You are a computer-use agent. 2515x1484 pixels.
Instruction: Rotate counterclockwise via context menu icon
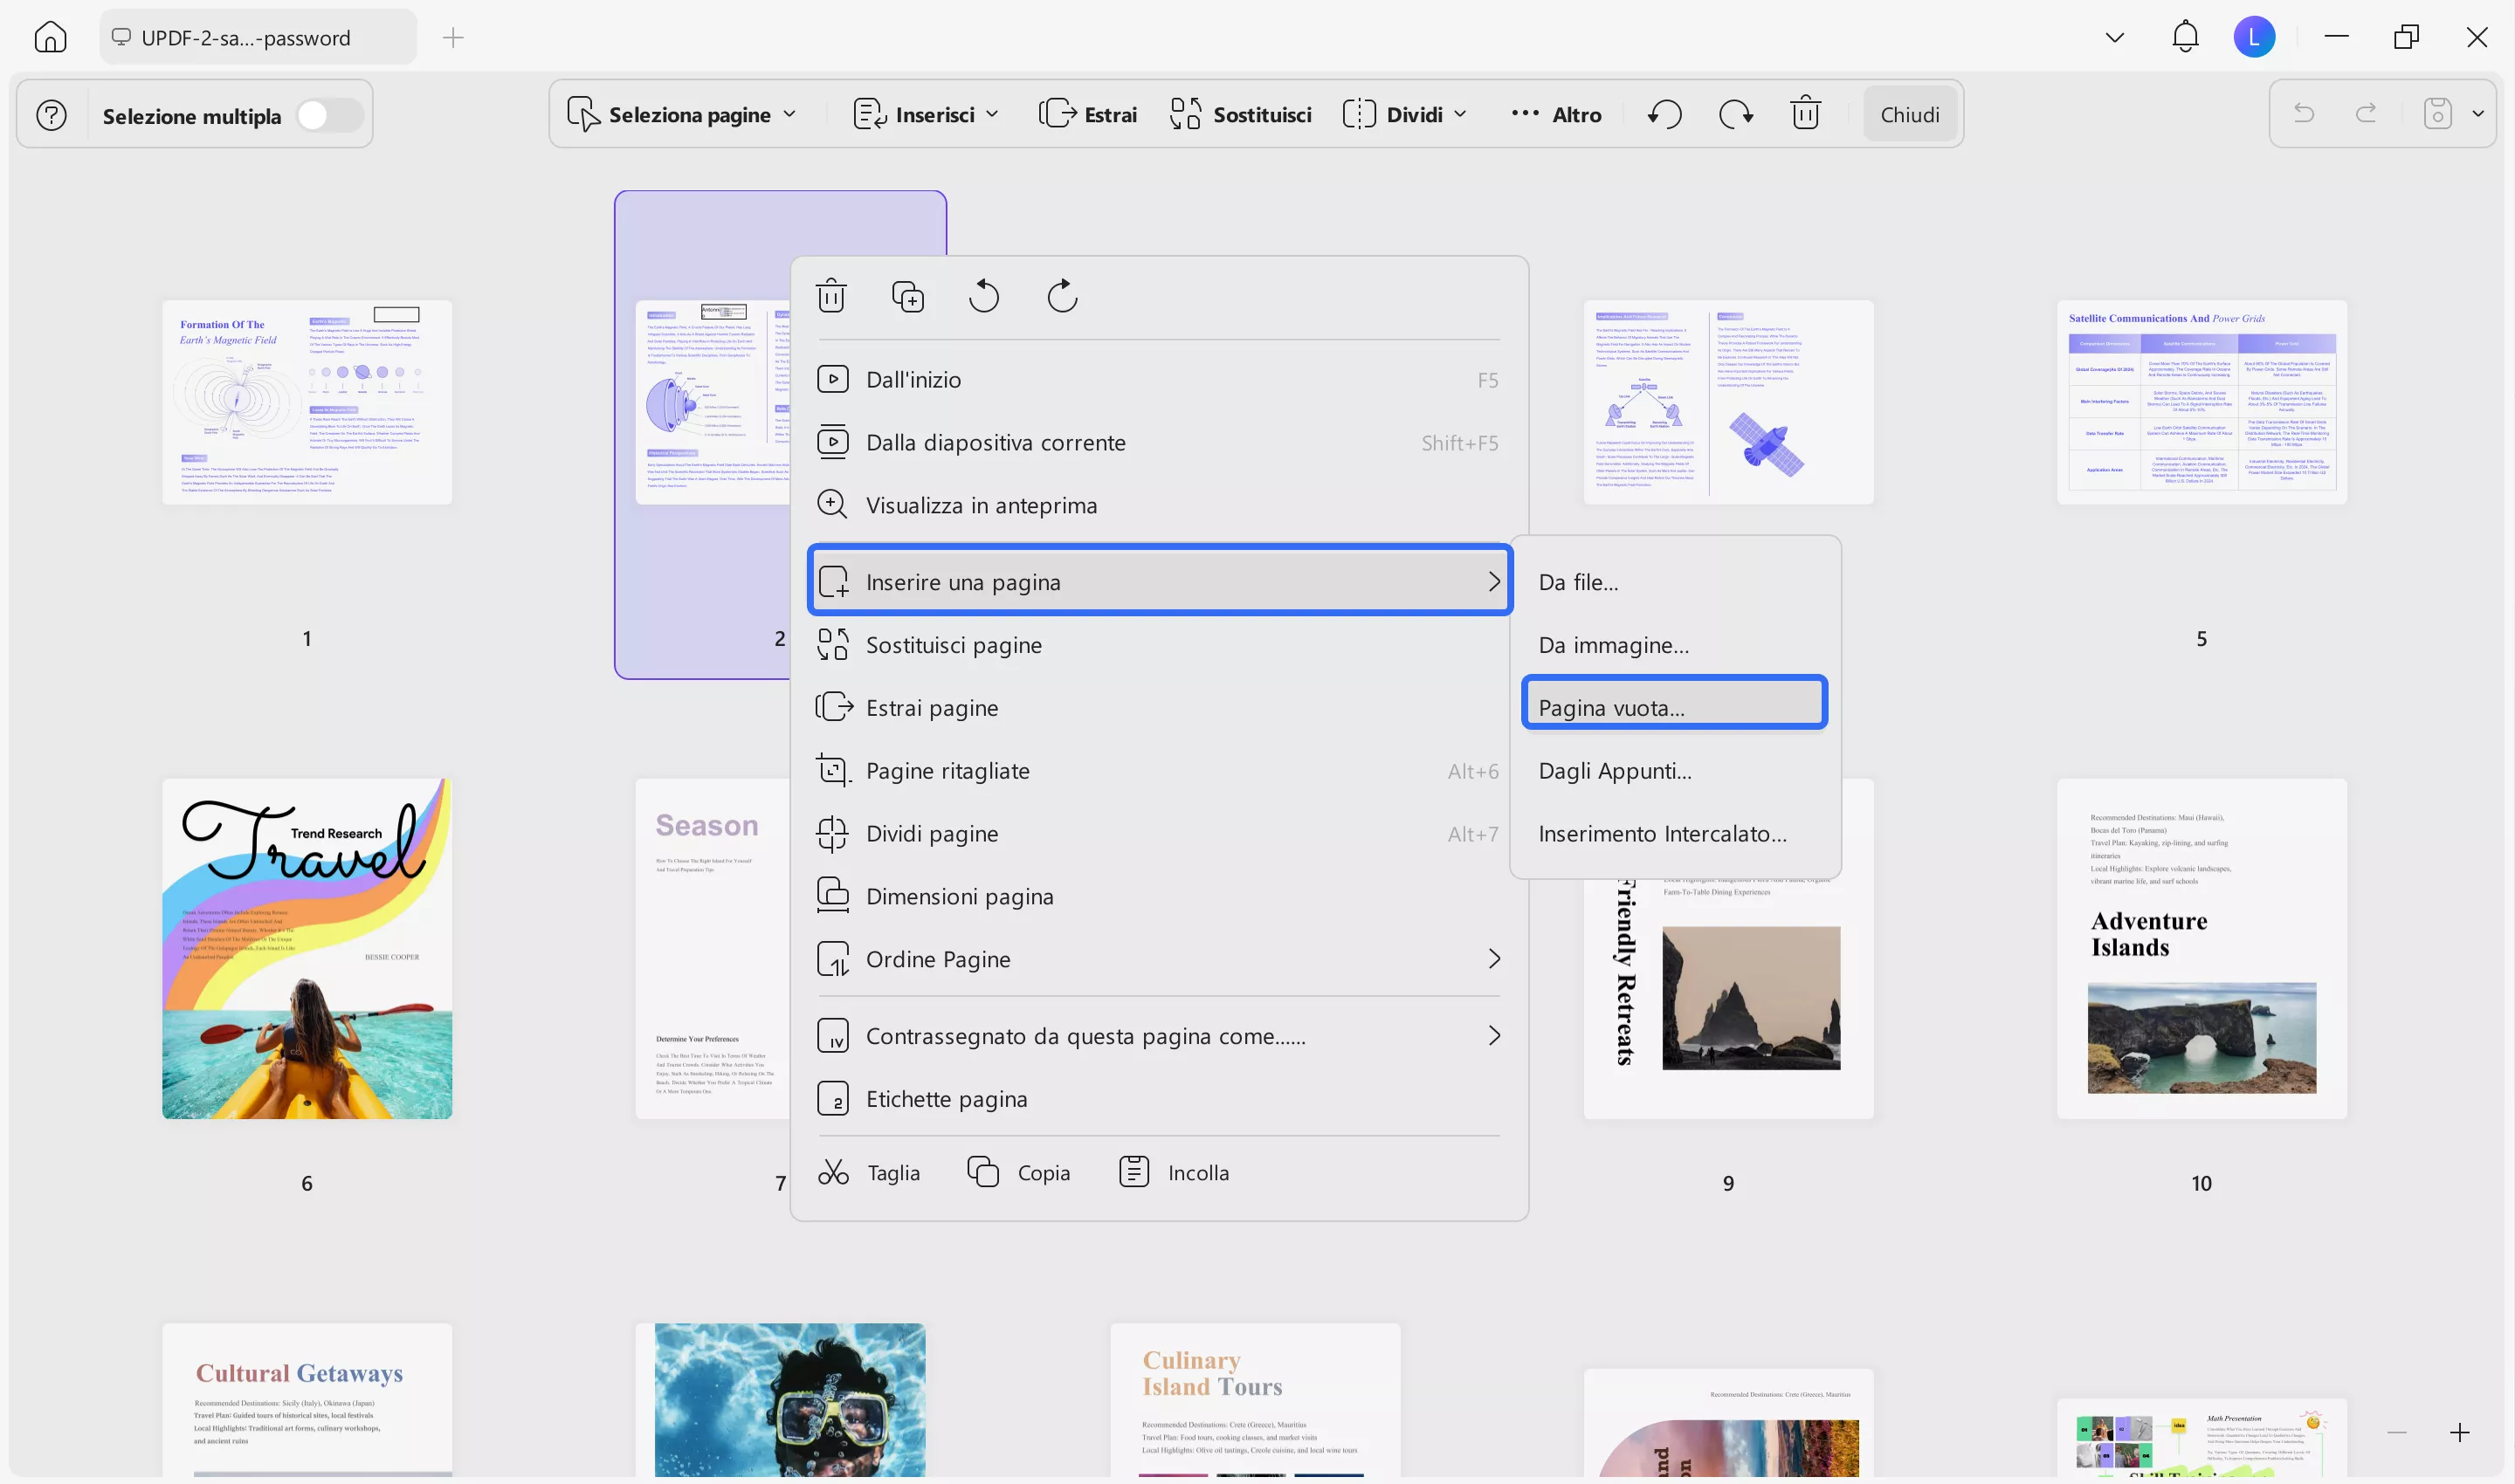pyautogui.click(x=983, y=297)
